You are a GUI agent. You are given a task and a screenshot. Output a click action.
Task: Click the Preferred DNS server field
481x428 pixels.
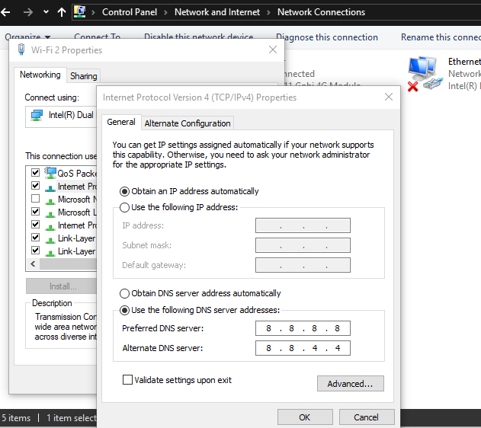tap(303, 328)
